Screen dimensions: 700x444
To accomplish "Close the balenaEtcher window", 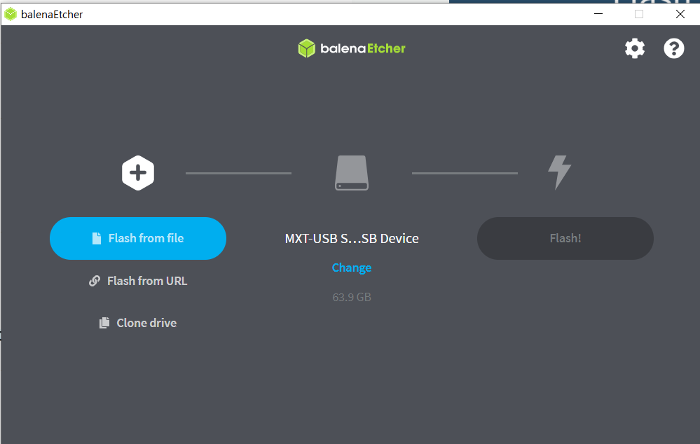I will coord(680,14).
